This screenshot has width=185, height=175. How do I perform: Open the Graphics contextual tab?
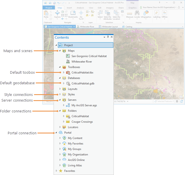(x=132, y=8)
